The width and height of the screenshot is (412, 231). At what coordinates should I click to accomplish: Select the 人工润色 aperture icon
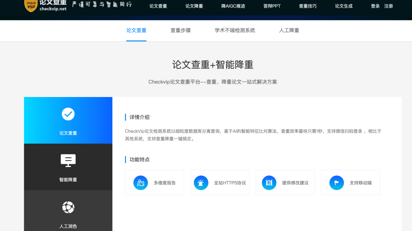point(68,207)
